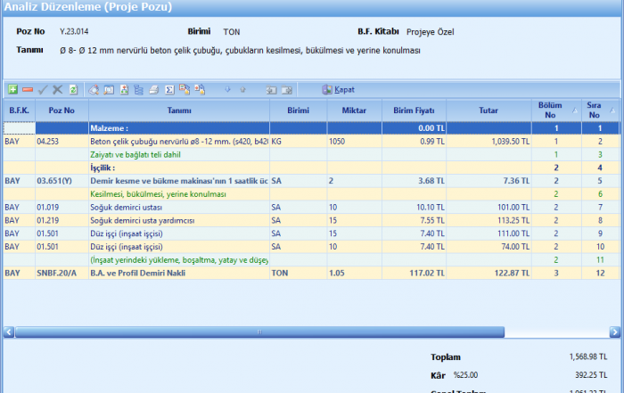
Task: Click the checkmark confirm icon in toolbar
Action: 43,90
